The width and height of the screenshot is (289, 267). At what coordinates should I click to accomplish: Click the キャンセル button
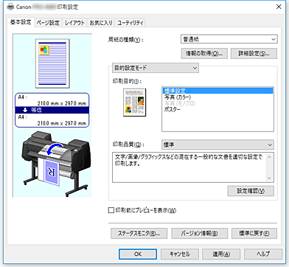click(180, 254)
